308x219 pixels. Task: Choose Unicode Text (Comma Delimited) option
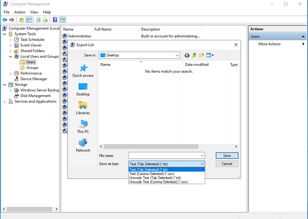coord(167,182)
